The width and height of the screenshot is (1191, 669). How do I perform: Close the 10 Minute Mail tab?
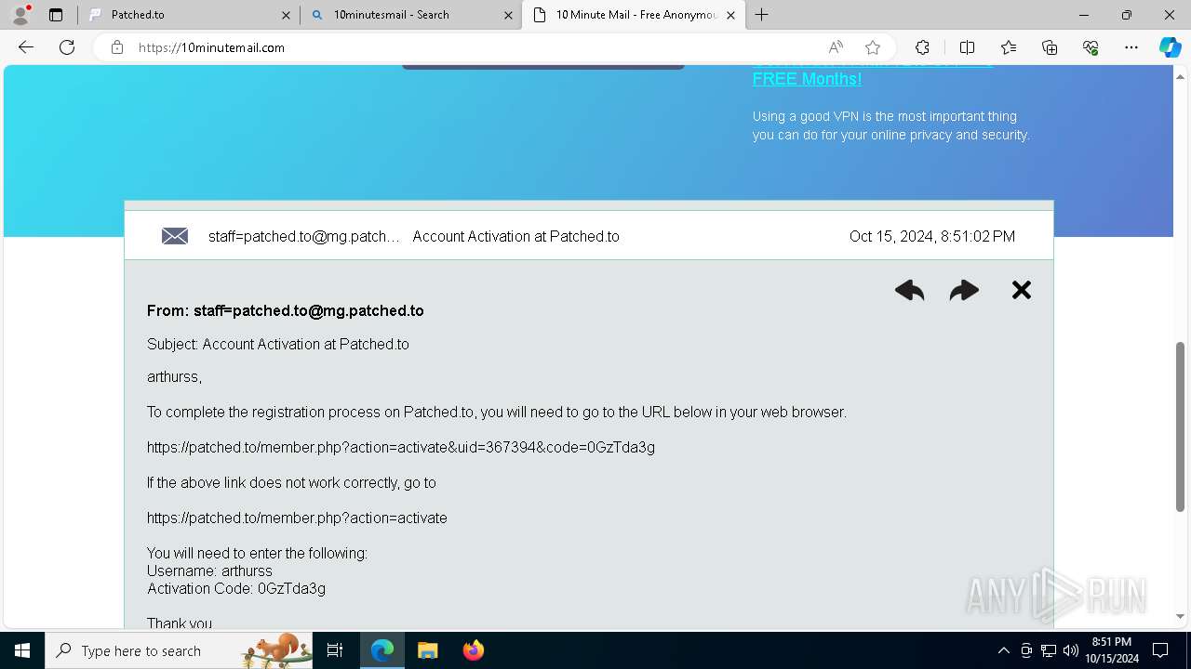point(730,15)
